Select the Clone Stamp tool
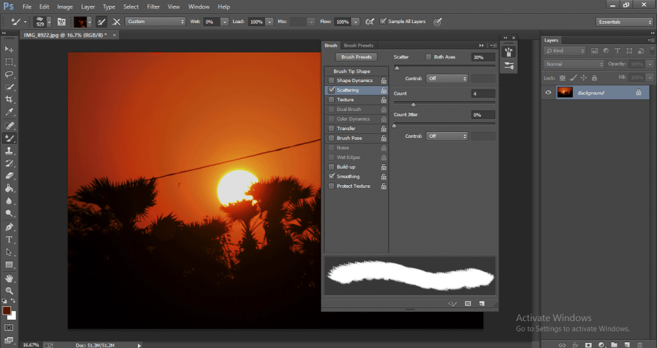Viewport: 657px width, 348px height. [9, 151]
